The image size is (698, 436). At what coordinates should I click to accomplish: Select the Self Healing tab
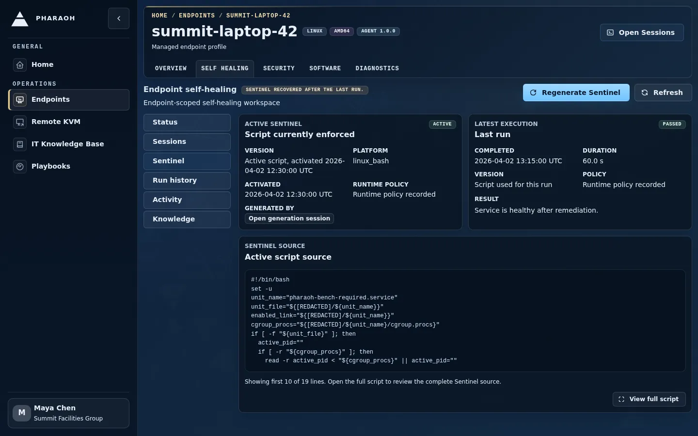225,69
